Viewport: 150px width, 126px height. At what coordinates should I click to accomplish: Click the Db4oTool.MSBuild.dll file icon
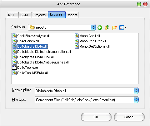tap(14, 73)
